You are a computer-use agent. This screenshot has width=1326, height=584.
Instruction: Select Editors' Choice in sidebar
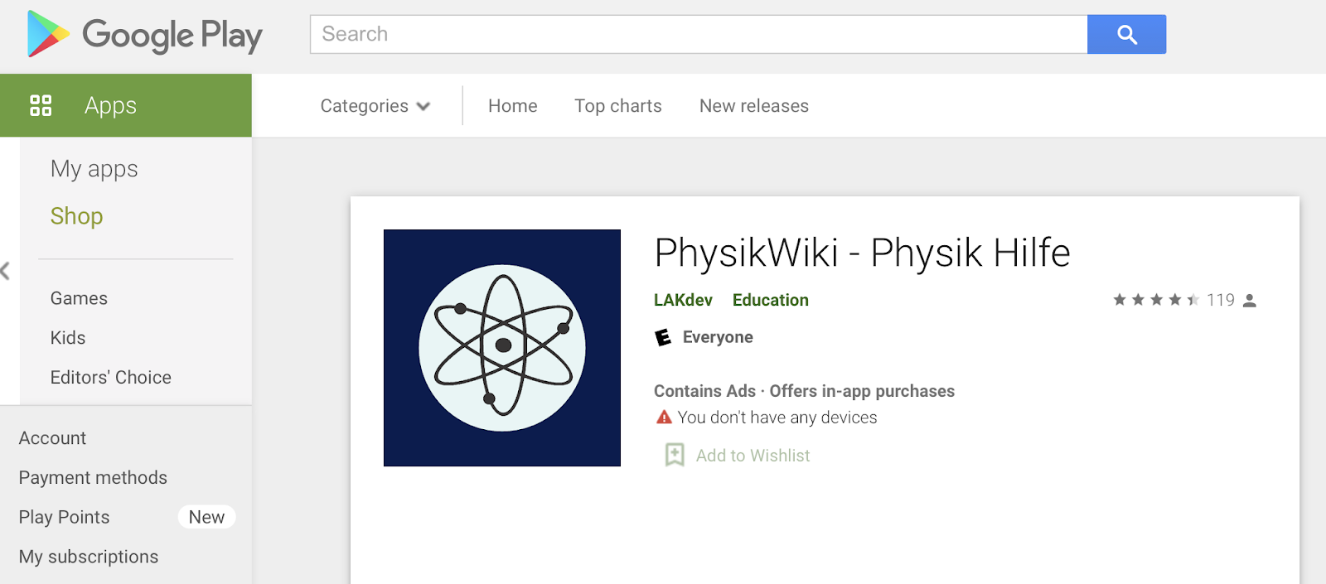(111, 378)
